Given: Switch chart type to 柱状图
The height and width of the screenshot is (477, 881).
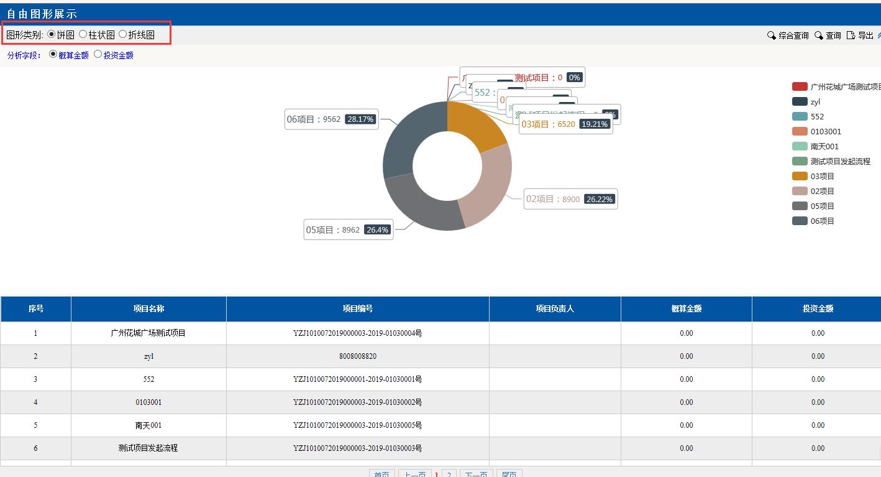Looking at the screenshot, I should click(x=83, y=34).
